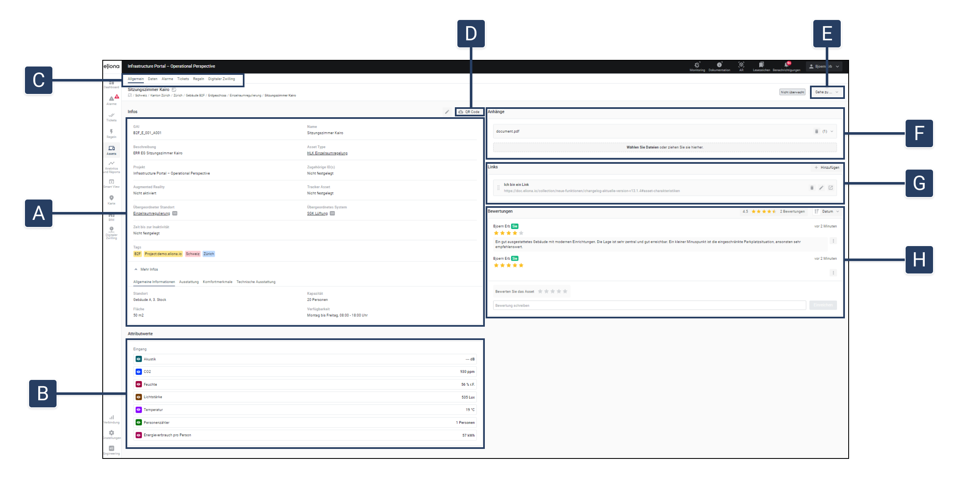This screenshot has height=478, width=958.
Task: Open link in new window icon
Action: pos(830,188)
